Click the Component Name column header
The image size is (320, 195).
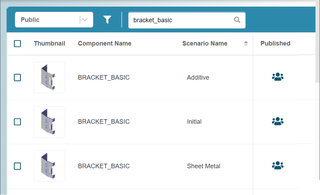pos(104,43)
